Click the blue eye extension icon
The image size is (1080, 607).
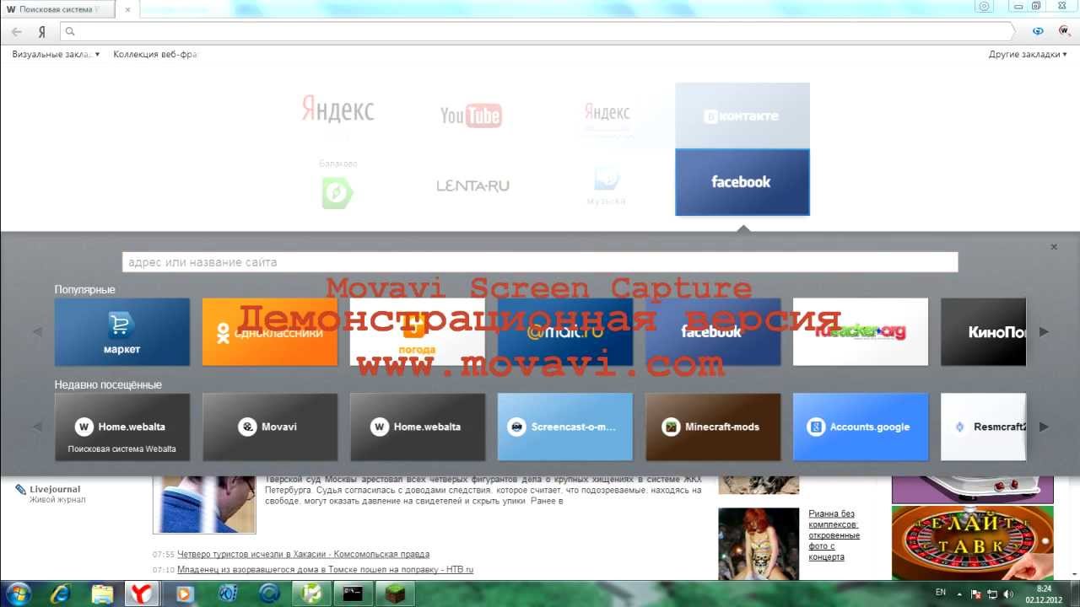1039,31
